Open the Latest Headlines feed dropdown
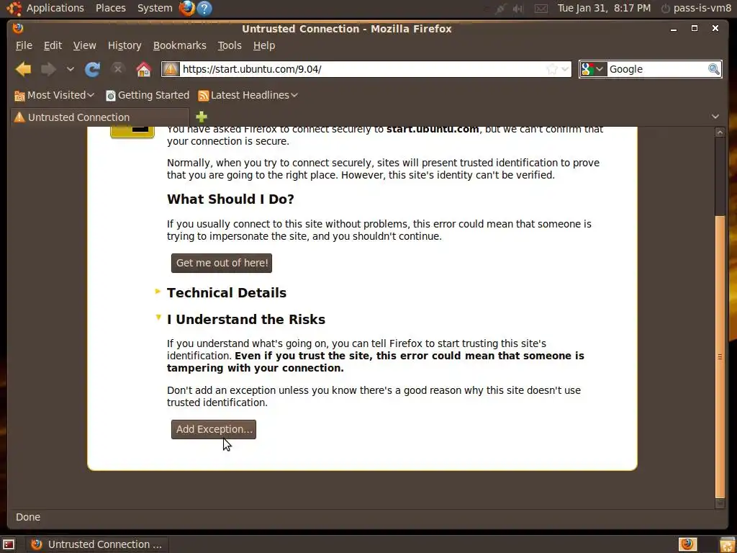 (248, 96)
